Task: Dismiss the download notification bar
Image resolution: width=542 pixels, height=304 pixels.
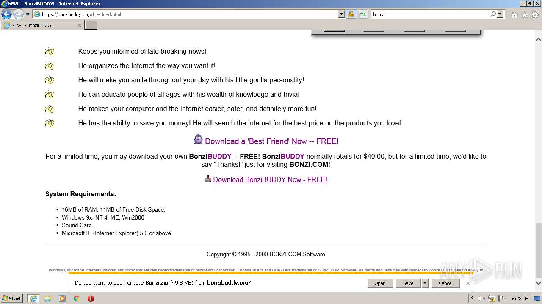Action: point(467,283)
